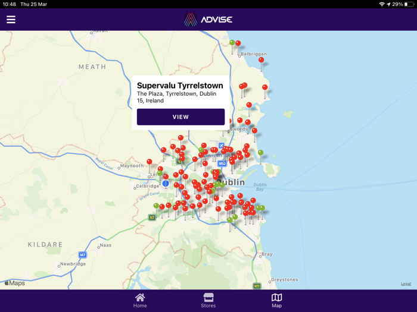
Task: Tap the 'Celbridge' town label
Action: pos(148,186)
